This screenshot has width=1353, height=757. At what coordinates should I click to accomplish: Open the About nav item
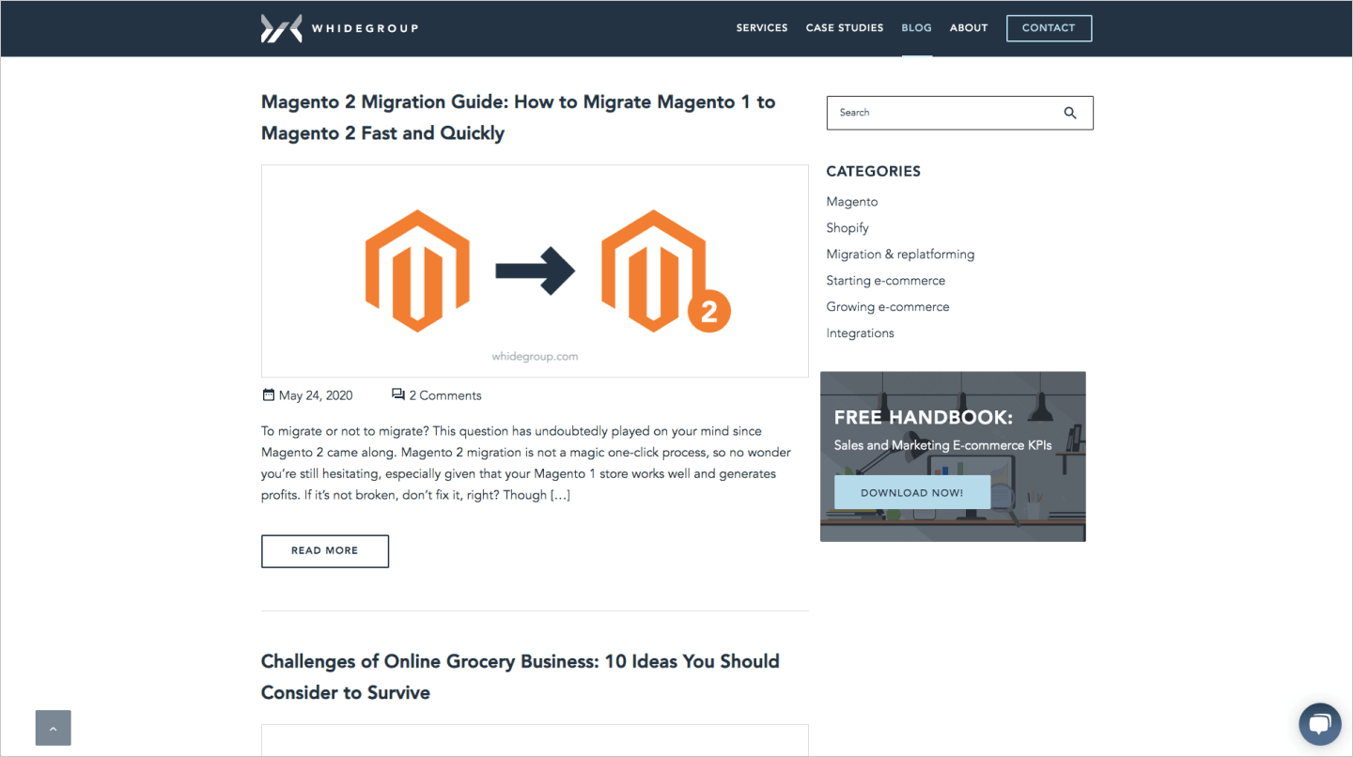pos(969,28)
